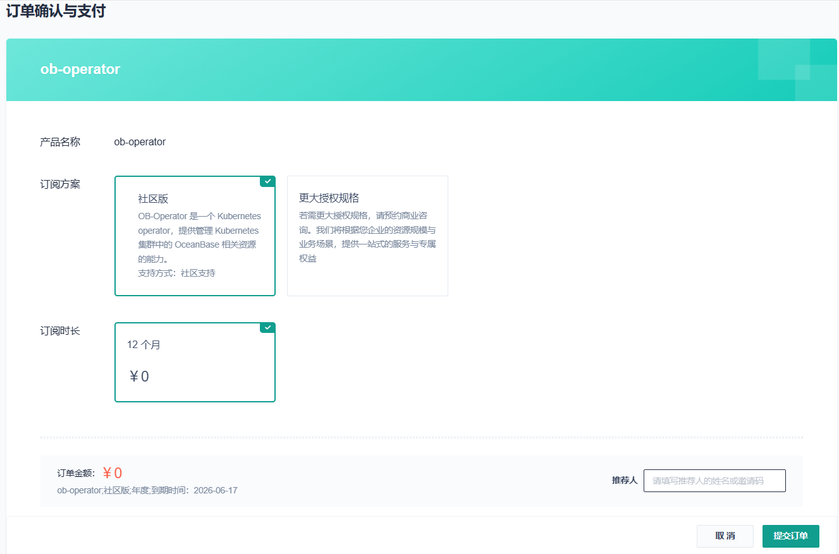Click the 订单确认与支付 page heading
839x554 pixels.
tap(56, 11)
